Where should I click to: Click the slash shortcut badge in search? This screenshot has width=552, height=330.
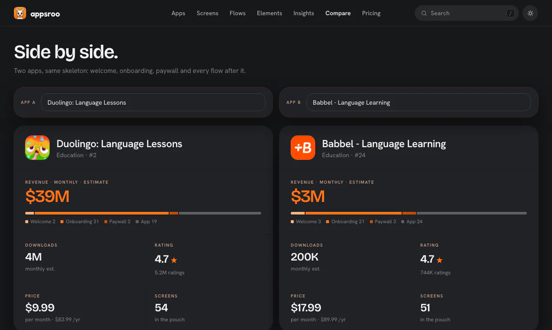[511, 13]
